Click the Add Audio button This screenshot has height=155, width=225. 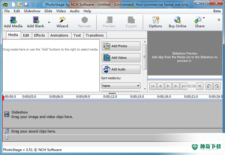121,69
